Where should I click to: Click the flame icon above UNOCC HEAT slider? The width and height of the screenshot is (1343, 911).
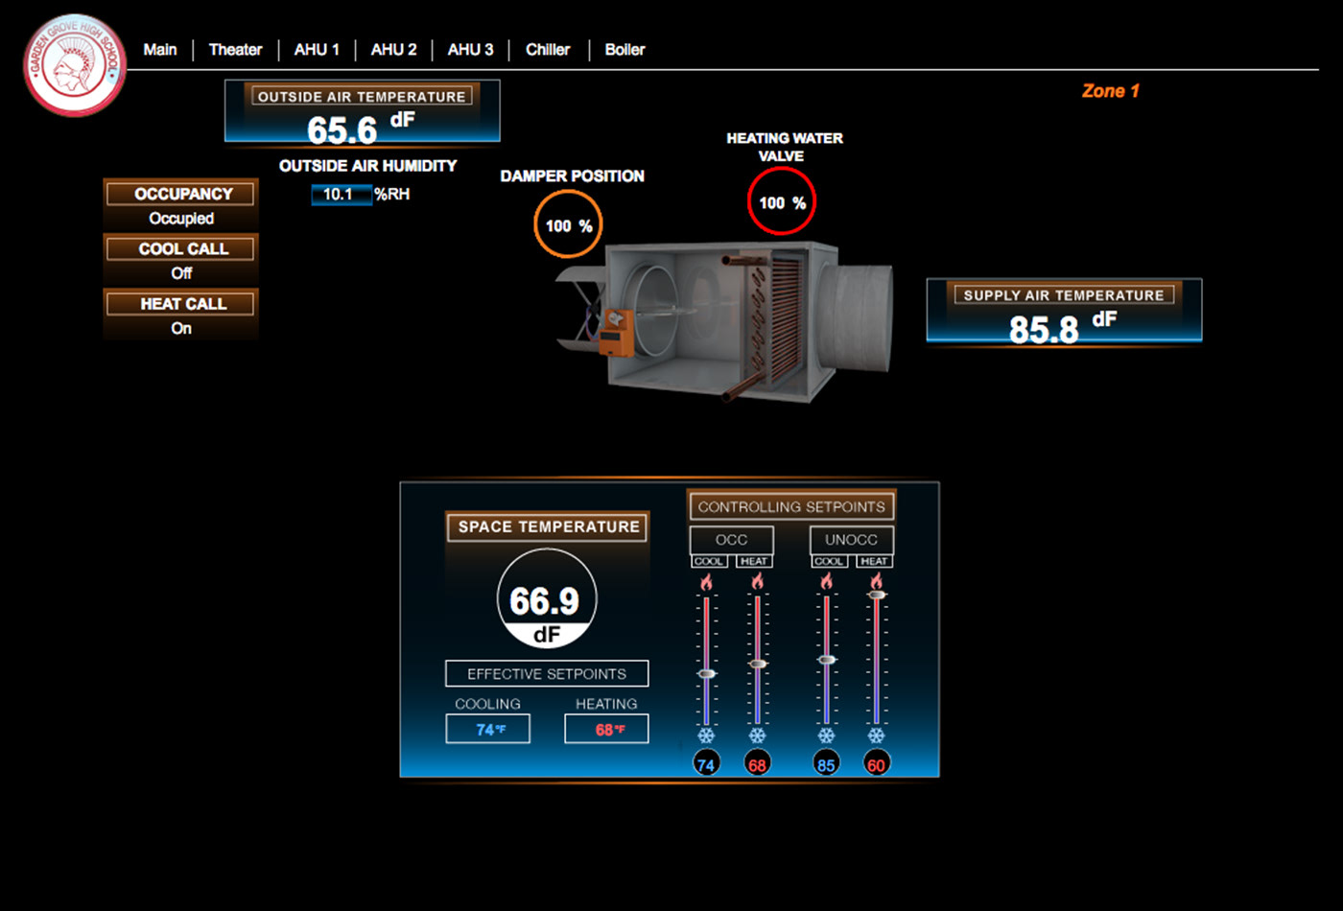pos(877,581)
